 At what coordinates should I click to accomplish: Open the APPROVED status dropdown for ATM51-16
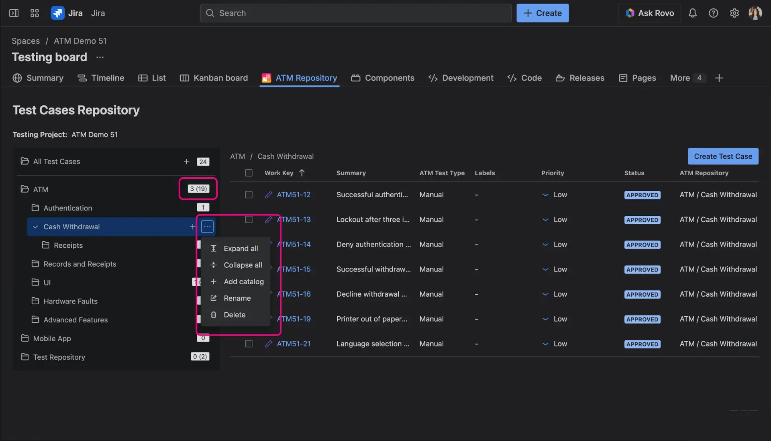642,295
